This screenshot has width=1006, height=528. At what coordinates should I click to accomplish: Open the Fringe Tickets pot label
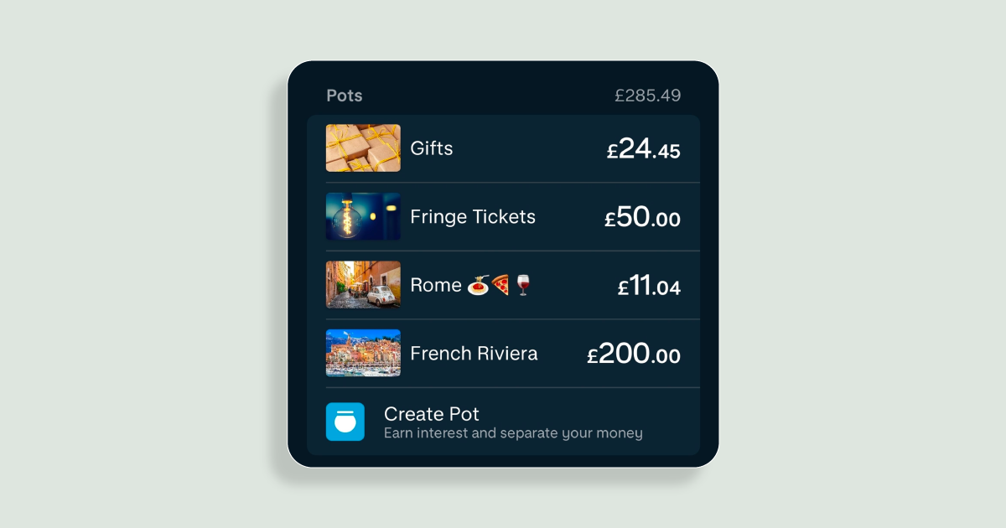point(473,217)
